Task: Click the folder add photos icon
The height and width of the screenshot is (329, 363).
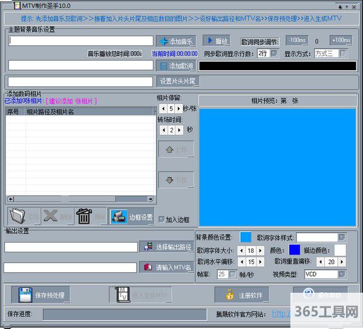Action: click(23, 217)
